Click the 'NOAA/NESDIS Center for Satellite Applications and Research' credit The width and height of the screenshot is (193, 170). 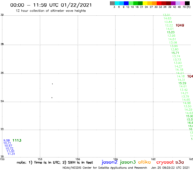tap(105, 168)
